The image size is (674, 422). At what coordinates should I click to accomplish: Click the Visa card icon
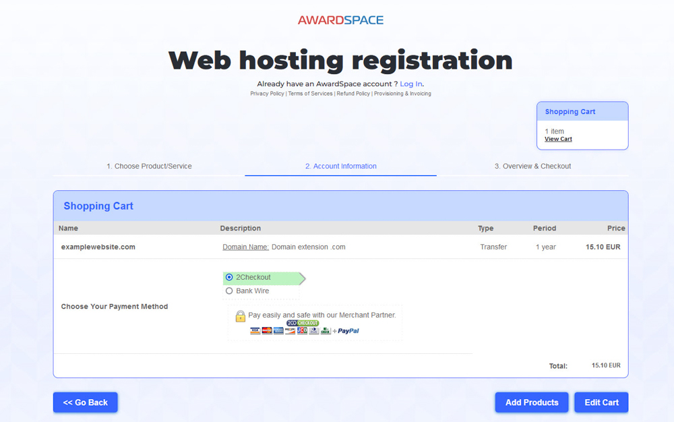(255, 330)
